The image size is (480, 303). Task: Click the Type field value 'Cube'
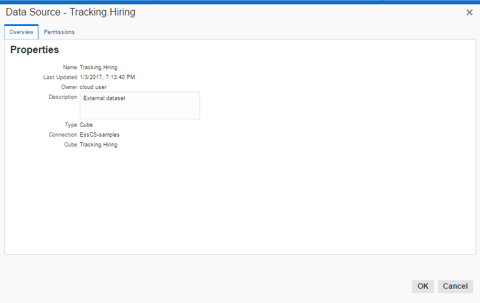86,125
